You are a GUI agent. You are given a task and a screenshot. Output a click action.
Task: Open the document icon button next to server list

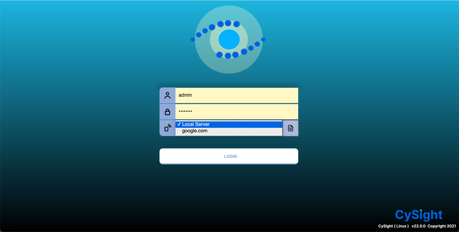pos(291,128)
